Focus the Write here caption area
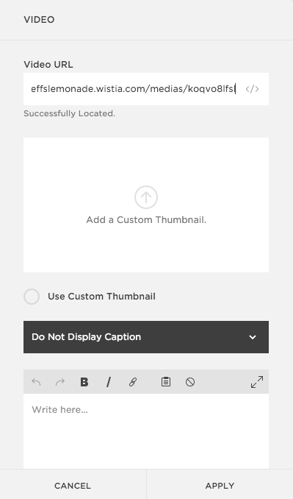 (x=146, y=431)
